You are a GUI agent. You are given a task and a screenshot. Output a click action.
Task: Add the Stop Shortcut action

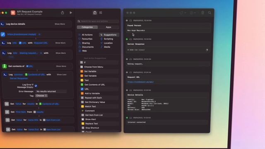point(99,128)
